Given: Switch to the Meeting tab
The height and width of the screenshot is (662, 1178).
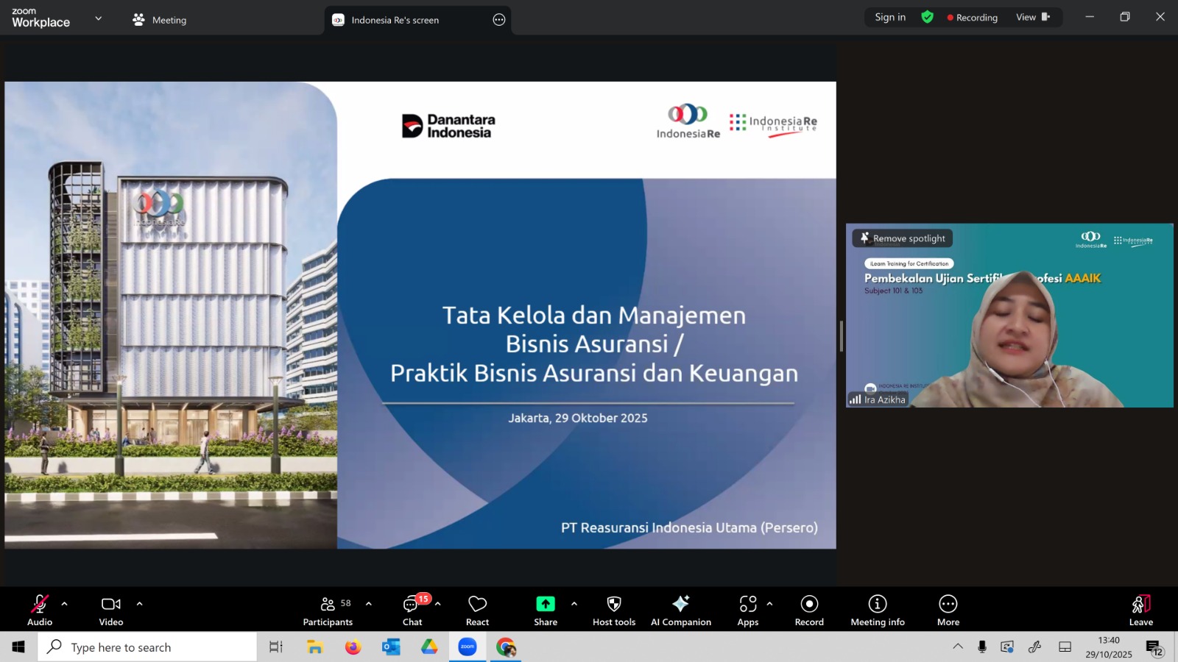Looking at the screenshot, I should 160,20.
